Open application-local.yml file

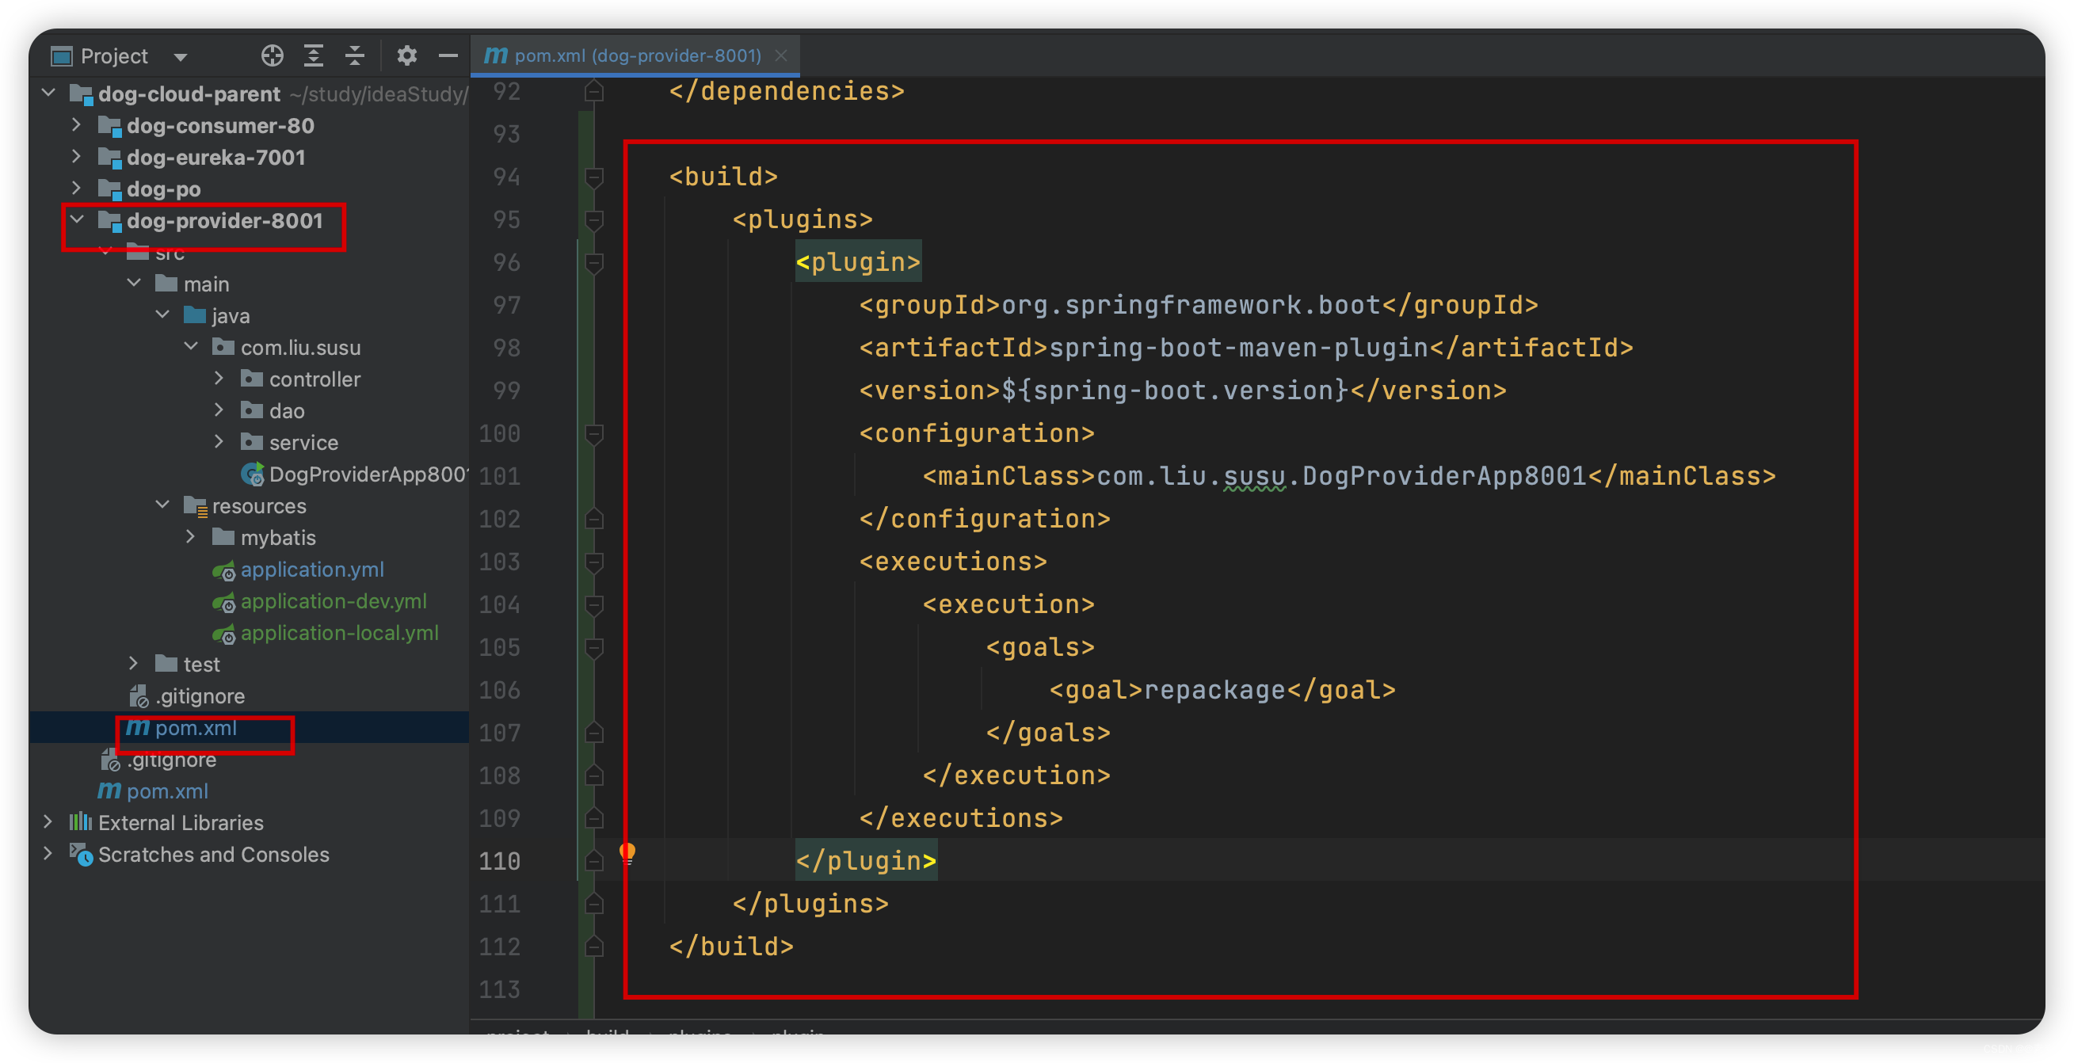pyautogui.click(x=340, y=633)
